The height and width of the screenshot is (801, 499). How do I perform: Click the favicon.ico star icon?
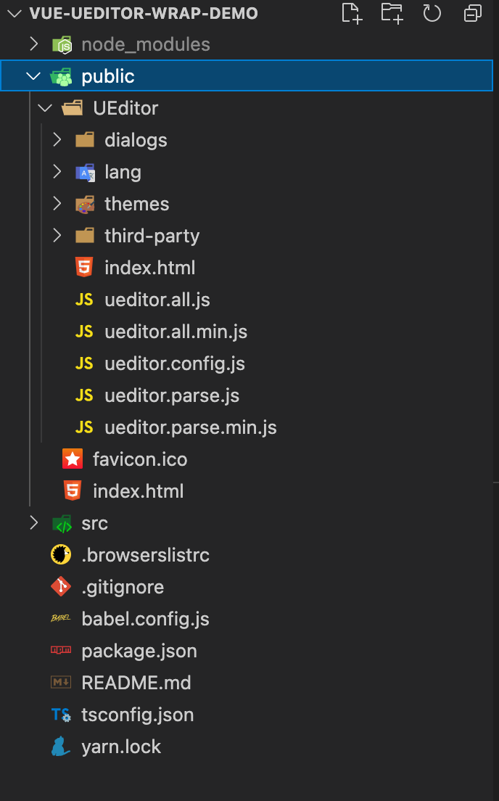pyautogui.click(x=73, y=459)
